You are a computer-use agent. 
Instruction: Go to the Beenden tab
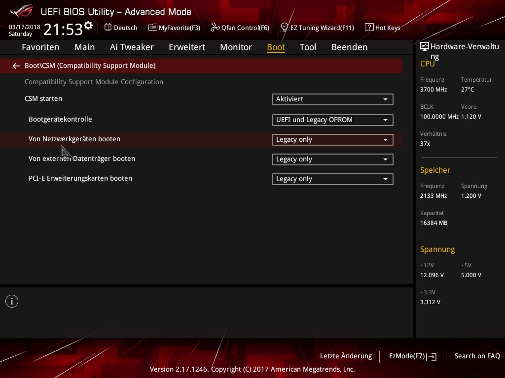tap(349, 47)
